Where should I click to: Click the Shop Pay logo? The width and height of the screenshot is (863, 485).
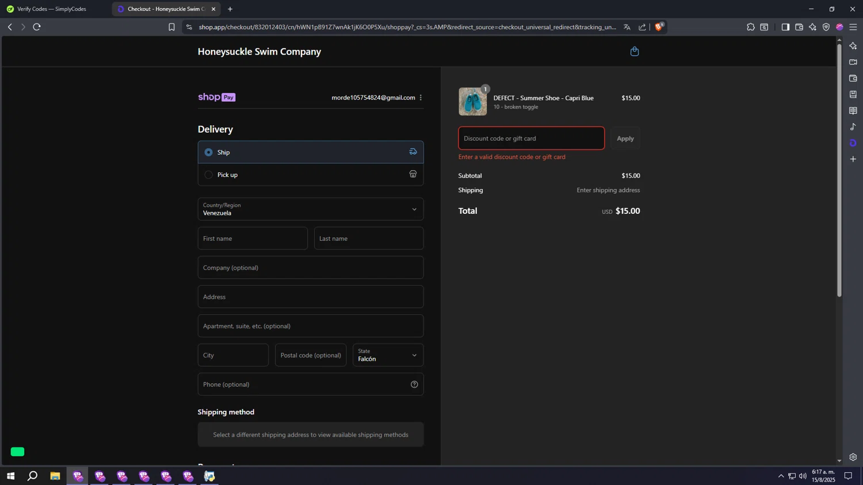point(217,98)
